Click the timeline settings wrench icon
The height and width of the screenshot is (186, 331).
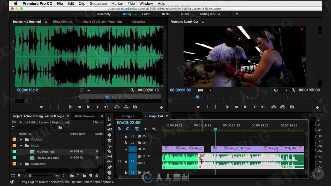click(154, 129)
